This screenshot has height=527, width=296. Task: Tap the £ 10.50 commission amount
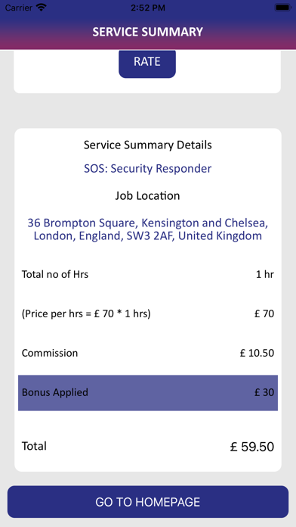tap(257, 353)
